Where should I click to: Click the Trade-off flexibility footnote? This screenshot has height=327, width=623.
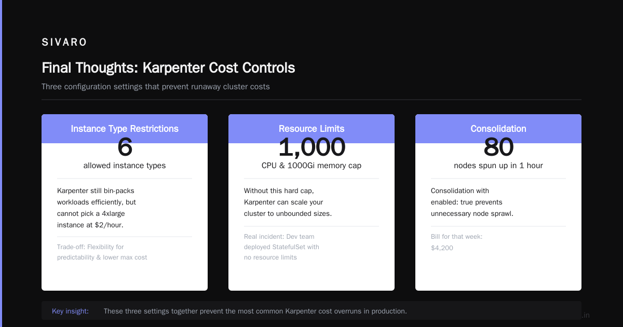point(102,252)
